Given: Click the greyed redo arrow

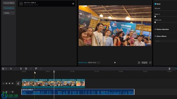Looking at the screenshot, I should point(16,68).
